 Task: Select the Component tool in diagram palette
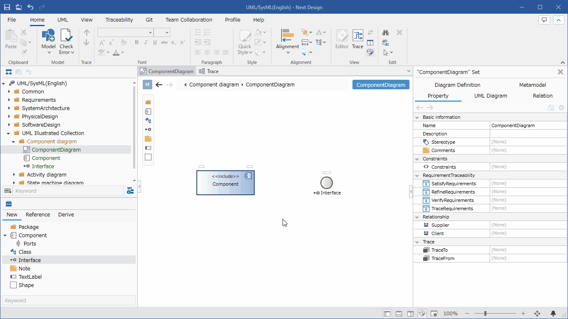(148, 111)
